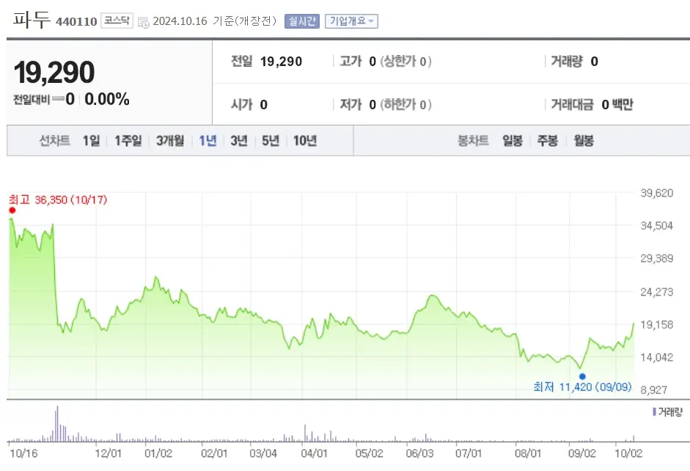Select the 5년 chart range

[x=271, y=140]
